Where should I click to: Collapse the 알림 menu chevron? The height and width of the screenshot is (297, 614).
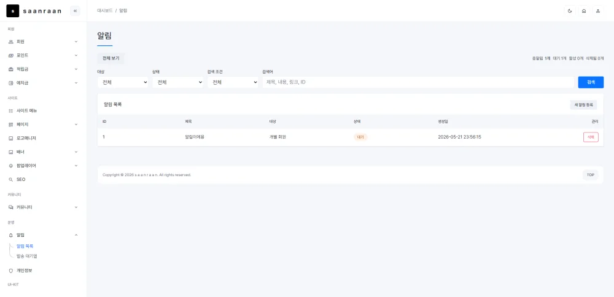point(76,235)
